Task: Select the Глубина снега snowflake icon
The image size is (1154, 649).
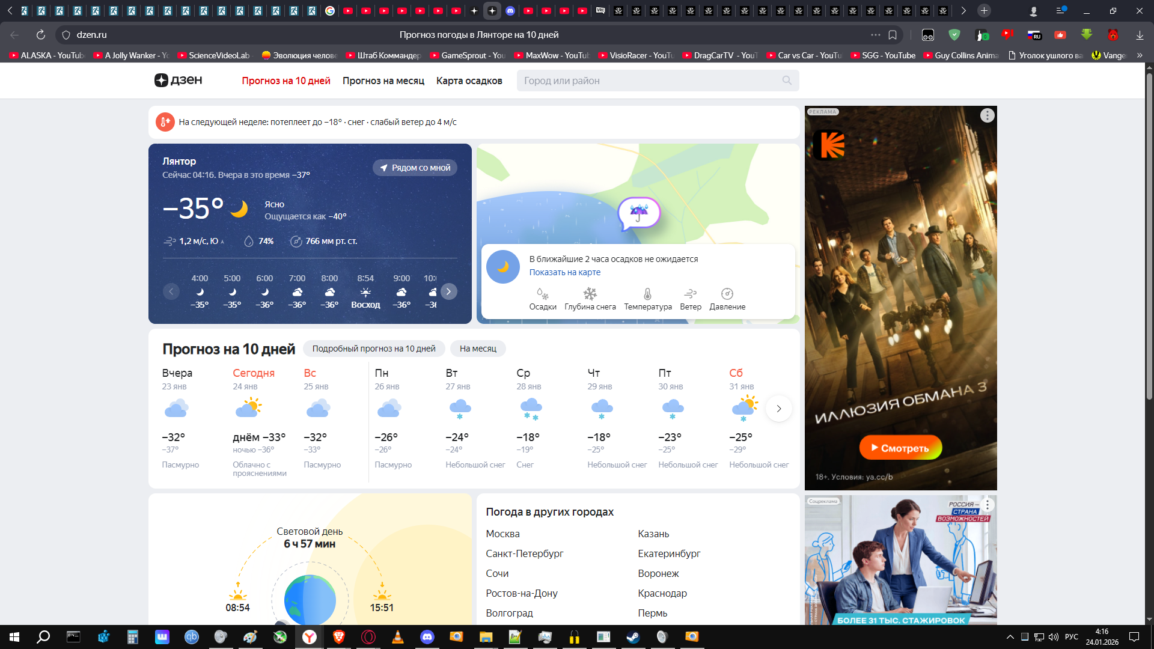Action: [x=590, y=294]
